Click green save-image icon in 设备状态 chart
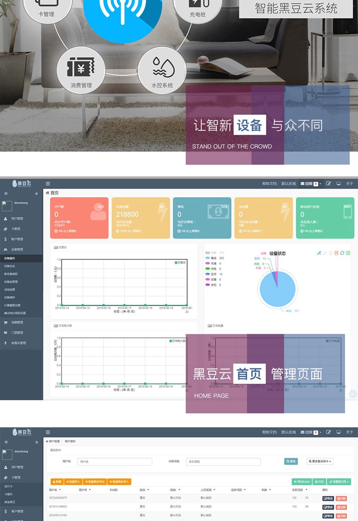 tap(348, 253)
